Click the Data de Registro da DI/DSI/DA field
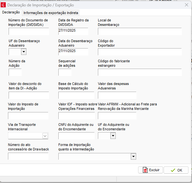This screenshot has width=192, height=183. [73, 31]
